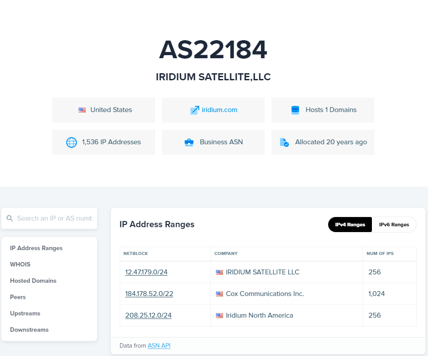
Task: Jump to the Downstreams section
Action: pos(29,330)
